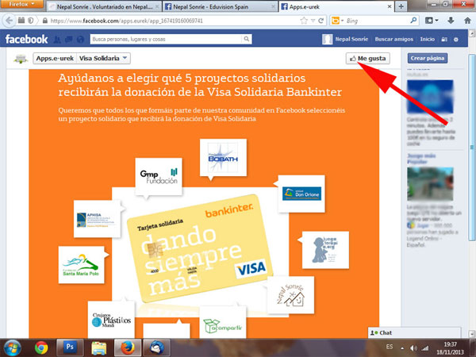Select the Santa María Polo logo card

pos(82,265)
